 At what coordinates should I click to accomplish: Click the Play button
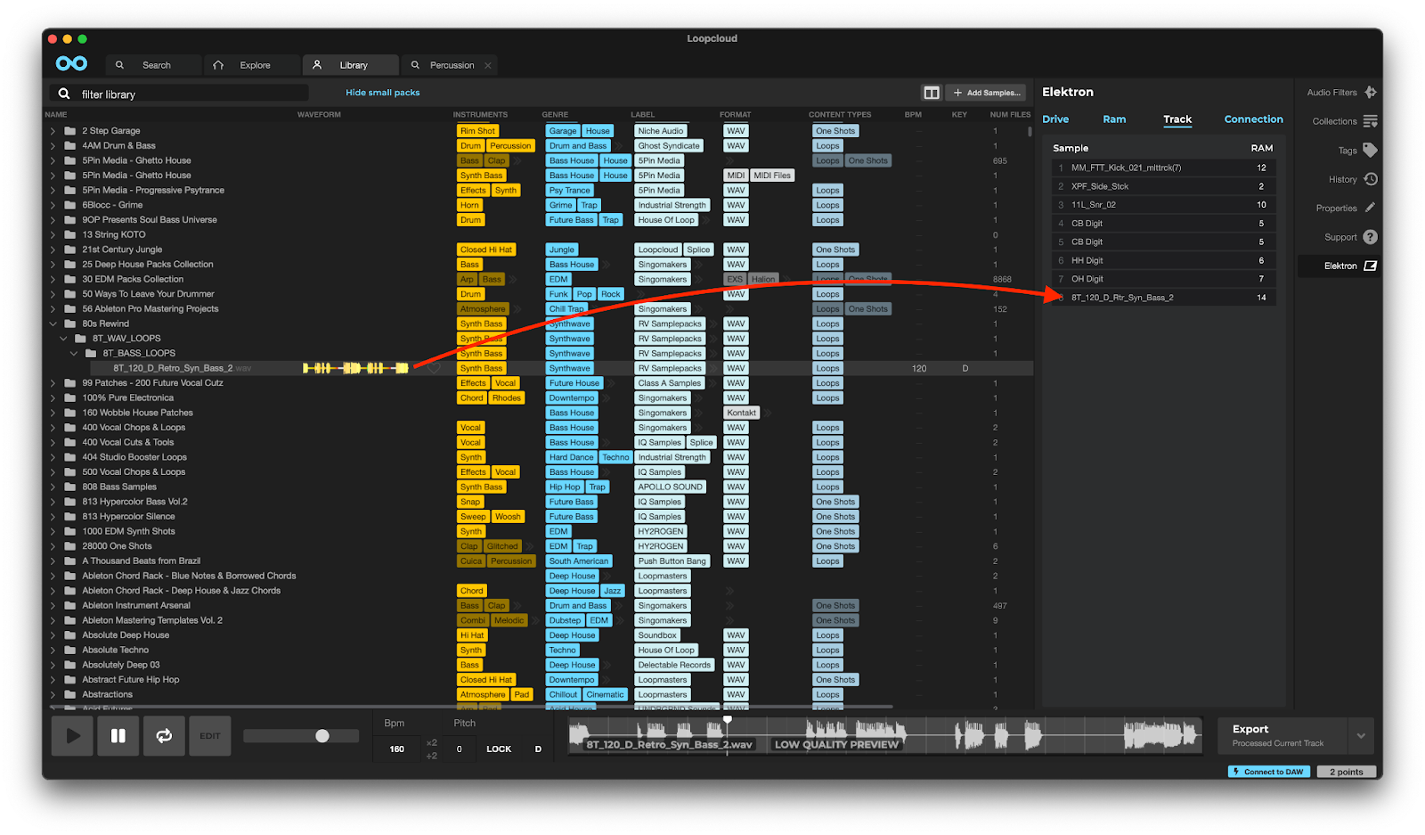coord(73,736)
